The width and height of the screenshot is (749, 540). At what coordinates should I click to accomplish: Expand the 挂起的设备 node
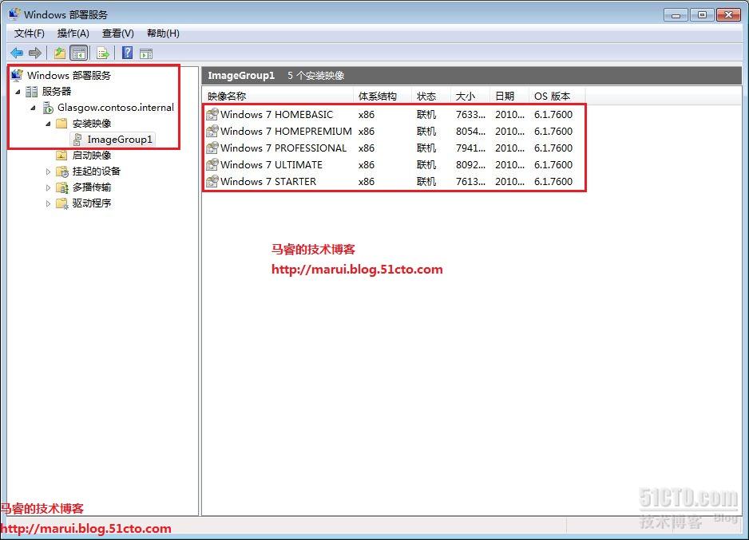(x=48, y=171)
